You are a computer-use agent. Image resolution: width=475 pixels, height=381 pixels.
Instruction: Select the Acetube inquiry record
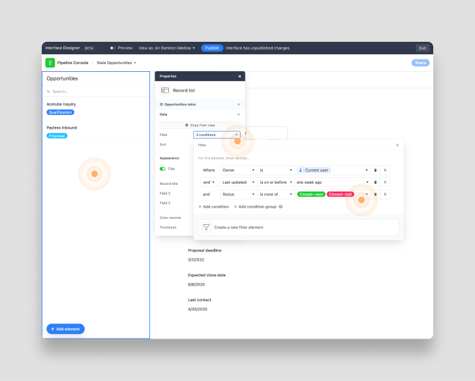coord(96,108)
